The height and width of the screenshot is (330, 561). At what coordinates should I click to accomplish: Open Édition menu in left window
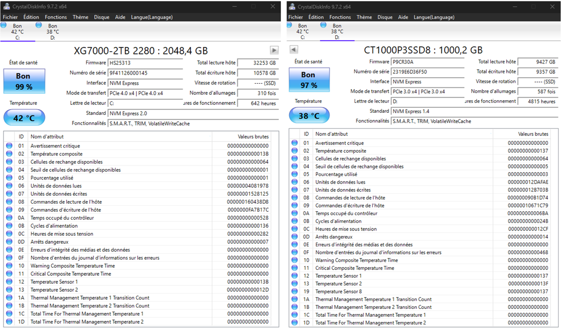click(31, 17)
